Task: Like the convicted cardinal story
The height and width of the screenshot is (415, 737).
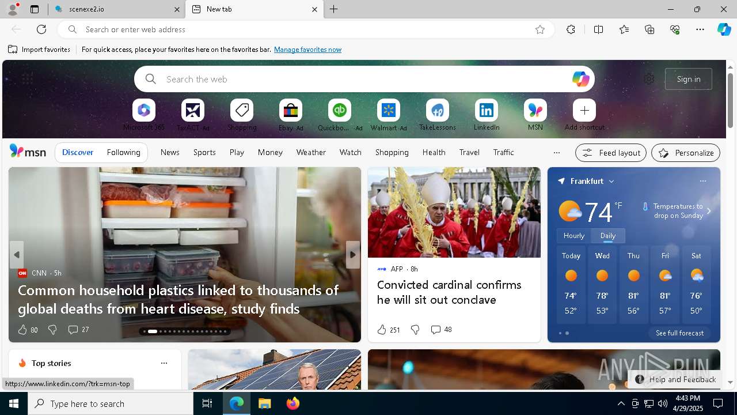Action: point(388,330)
